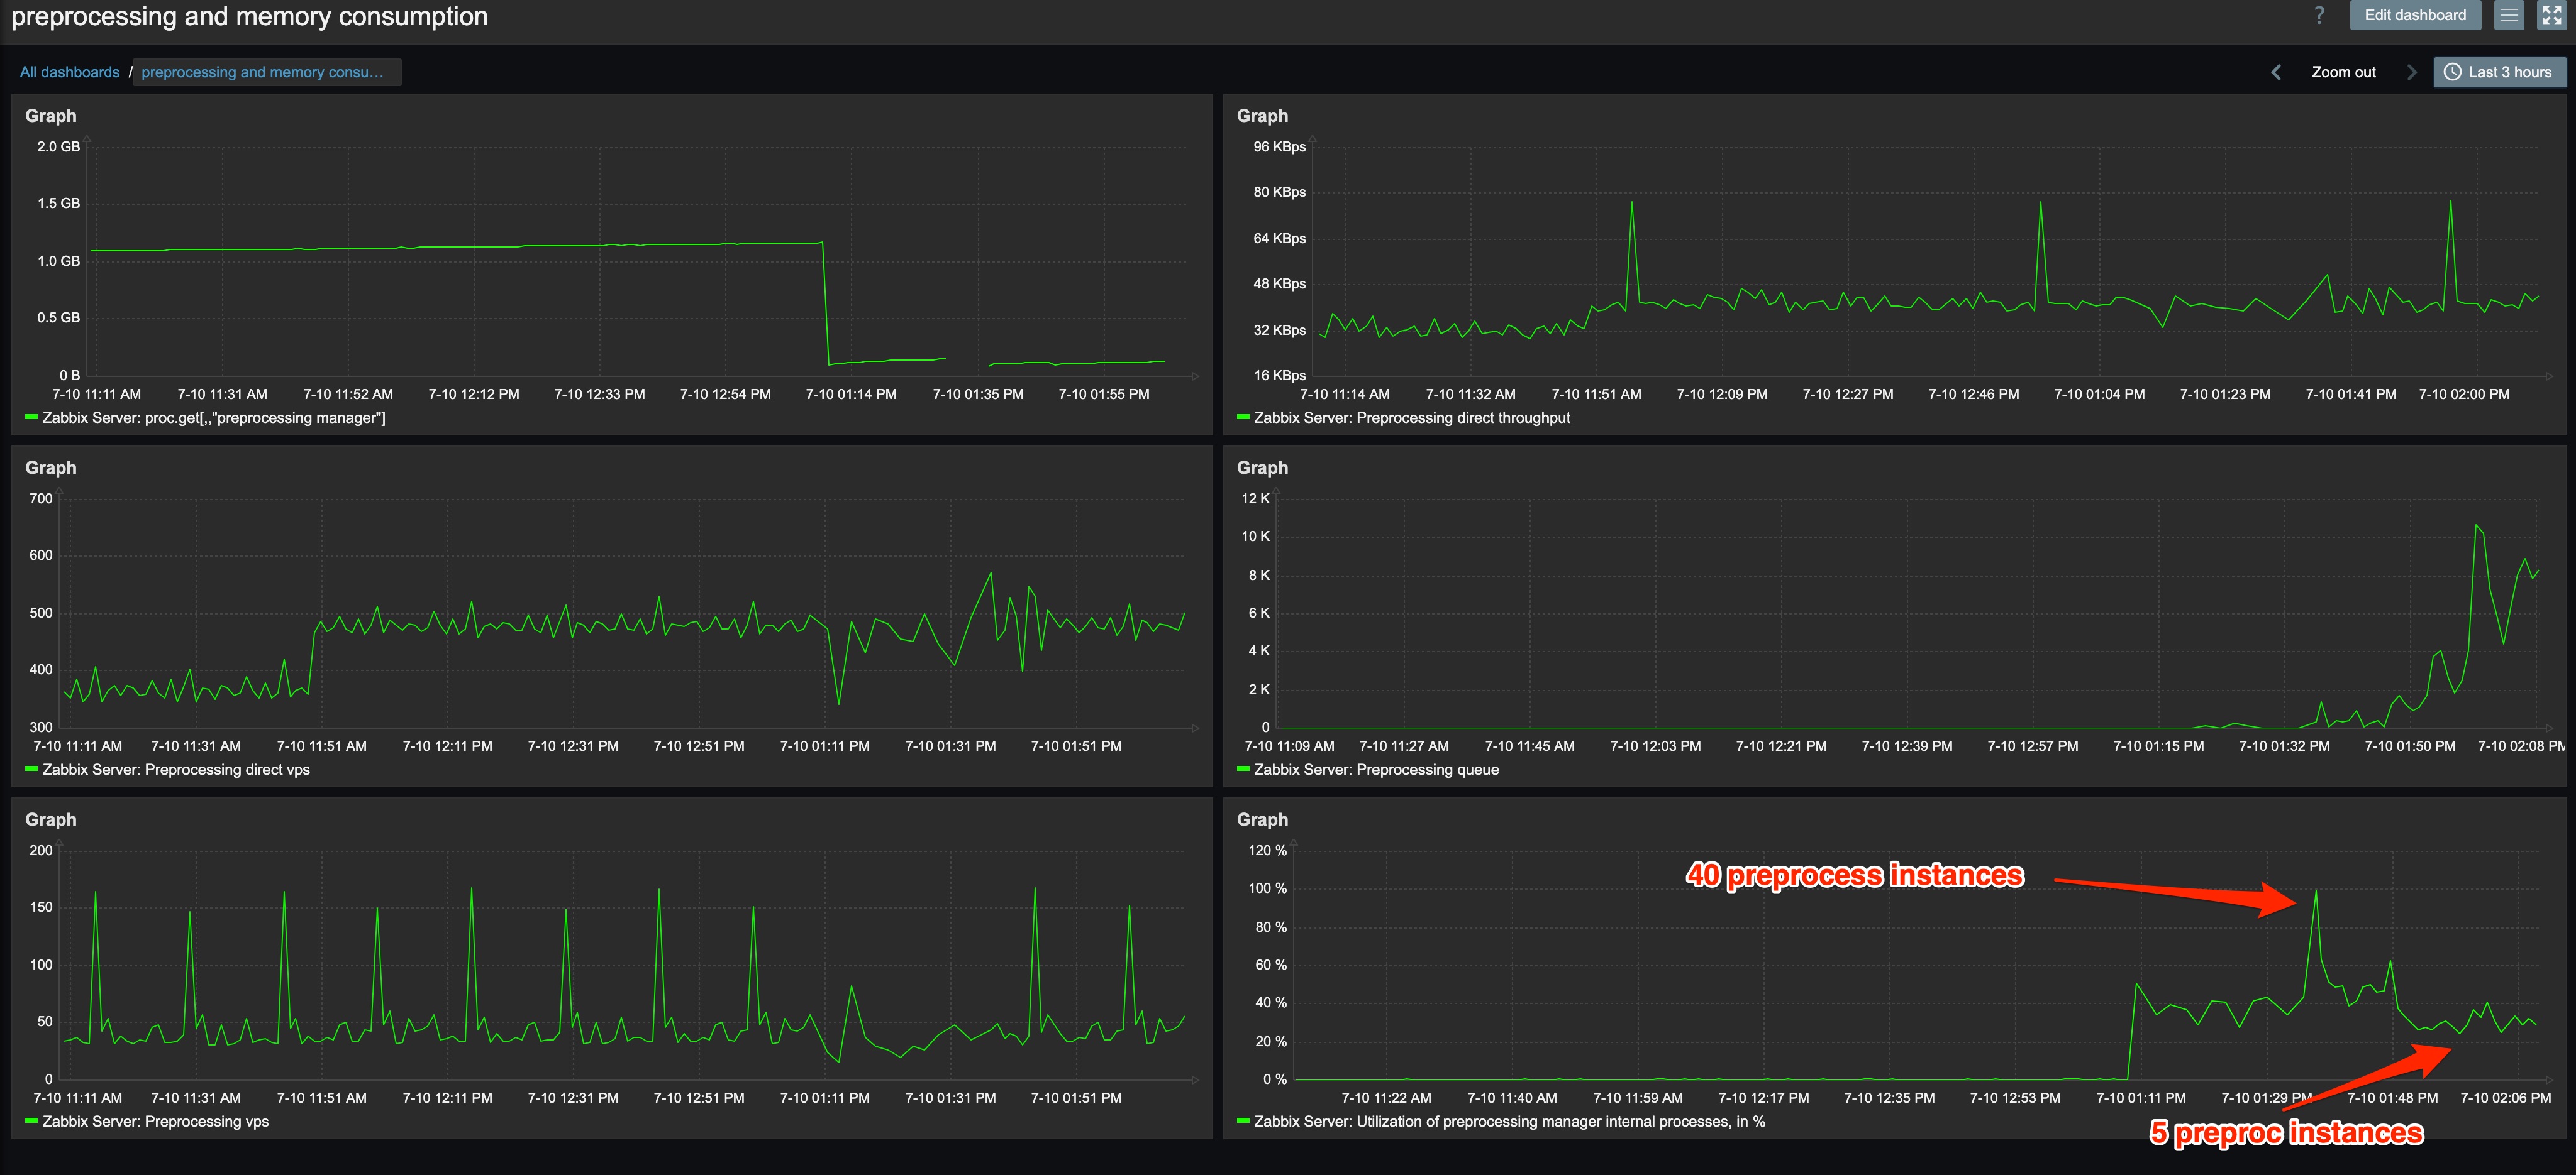Click '64 KBps' axis label on throughput graph
Image resolution: width=2576 pixels, height=1175 pixels.
pyautogui.click(x=1279, y=238)
